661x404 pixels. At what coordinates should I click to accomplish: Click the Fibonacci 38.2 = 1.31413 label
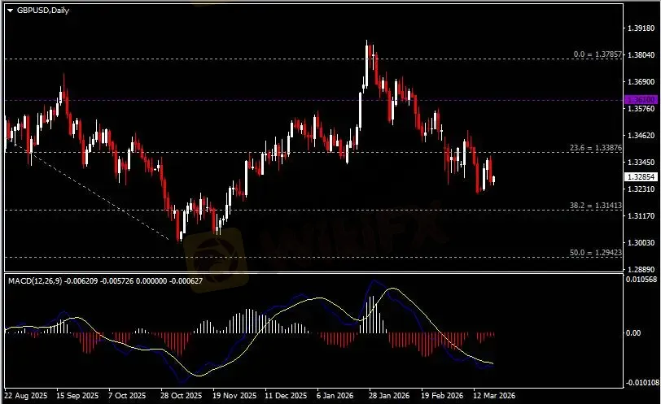pyautogui.click(x=596, y=206)
